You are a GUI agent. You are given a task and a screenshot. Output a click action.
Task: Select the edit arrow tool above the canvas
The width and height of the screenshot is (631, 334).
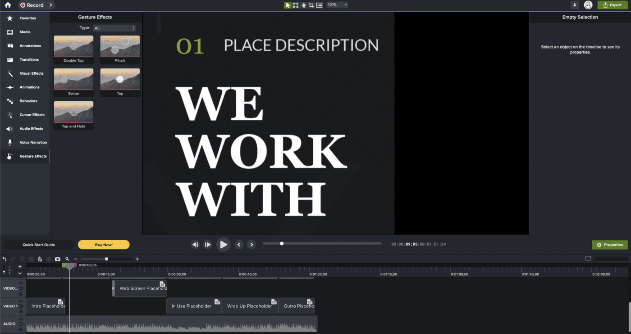pyautogui.click(x=288, y=5)
